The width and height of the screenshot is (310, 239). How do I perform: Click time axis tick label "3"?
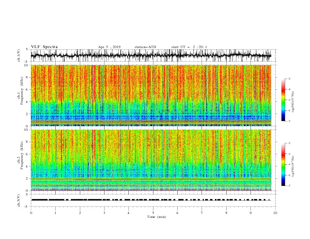105,213
